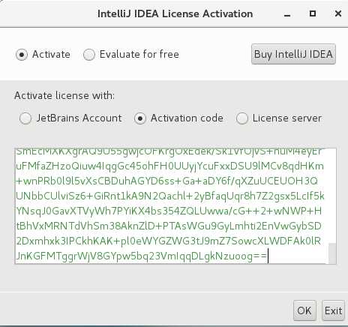Click the Exit button
The height and width of the screenshot is (327, 348).
coord(333,310)
